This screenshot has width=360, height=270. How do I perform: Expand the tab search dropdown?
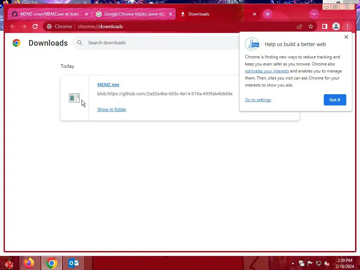coord(314,14)
